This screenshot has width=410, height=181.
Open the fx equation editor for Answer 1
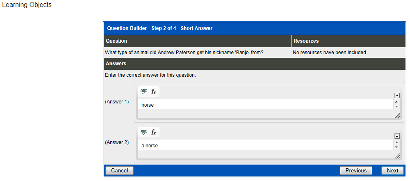tap(154, 92)
